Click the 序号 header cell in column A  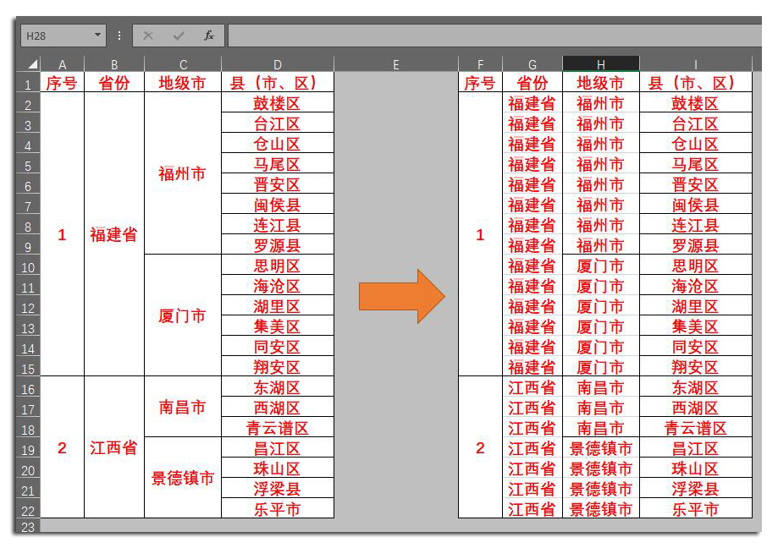coord(61,82)
